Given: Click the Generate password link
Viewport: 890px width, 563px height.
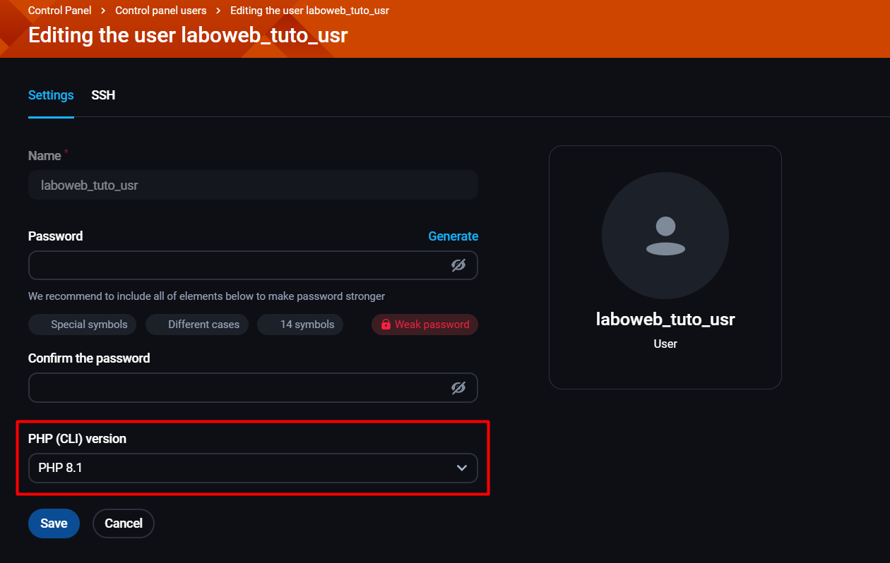Looking at the screenshot, I should pyautogui.click(x=453, y=236).
